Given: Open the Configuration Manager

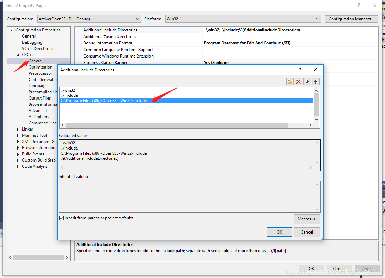Looking at the screenshot, I should [351, 19].
